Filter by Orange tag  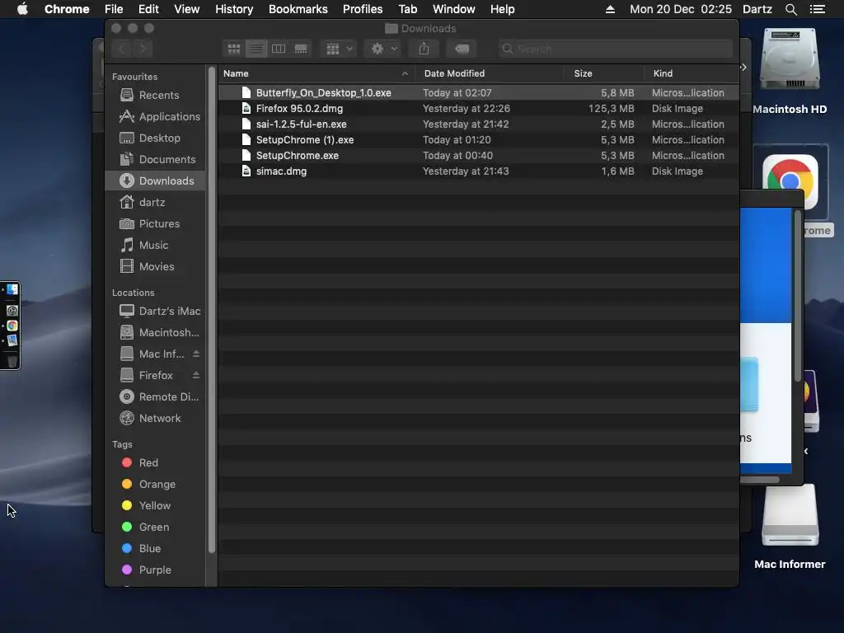coord(155,485)
